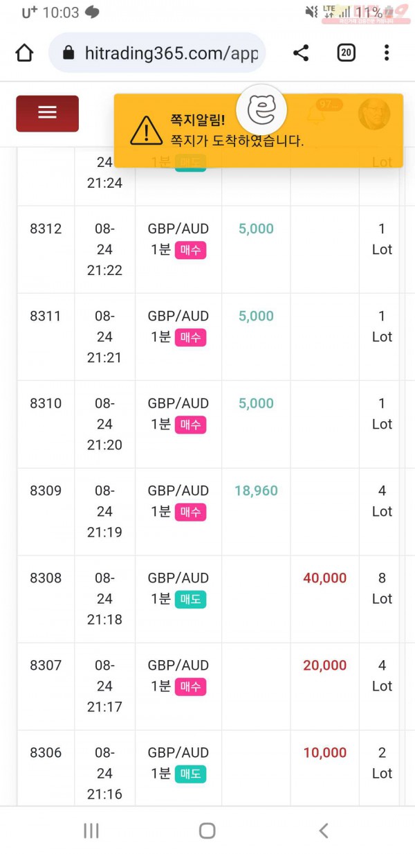Tap the 매도 tag on order 8308
Viewport: 415px width, 854px height.
190,599
